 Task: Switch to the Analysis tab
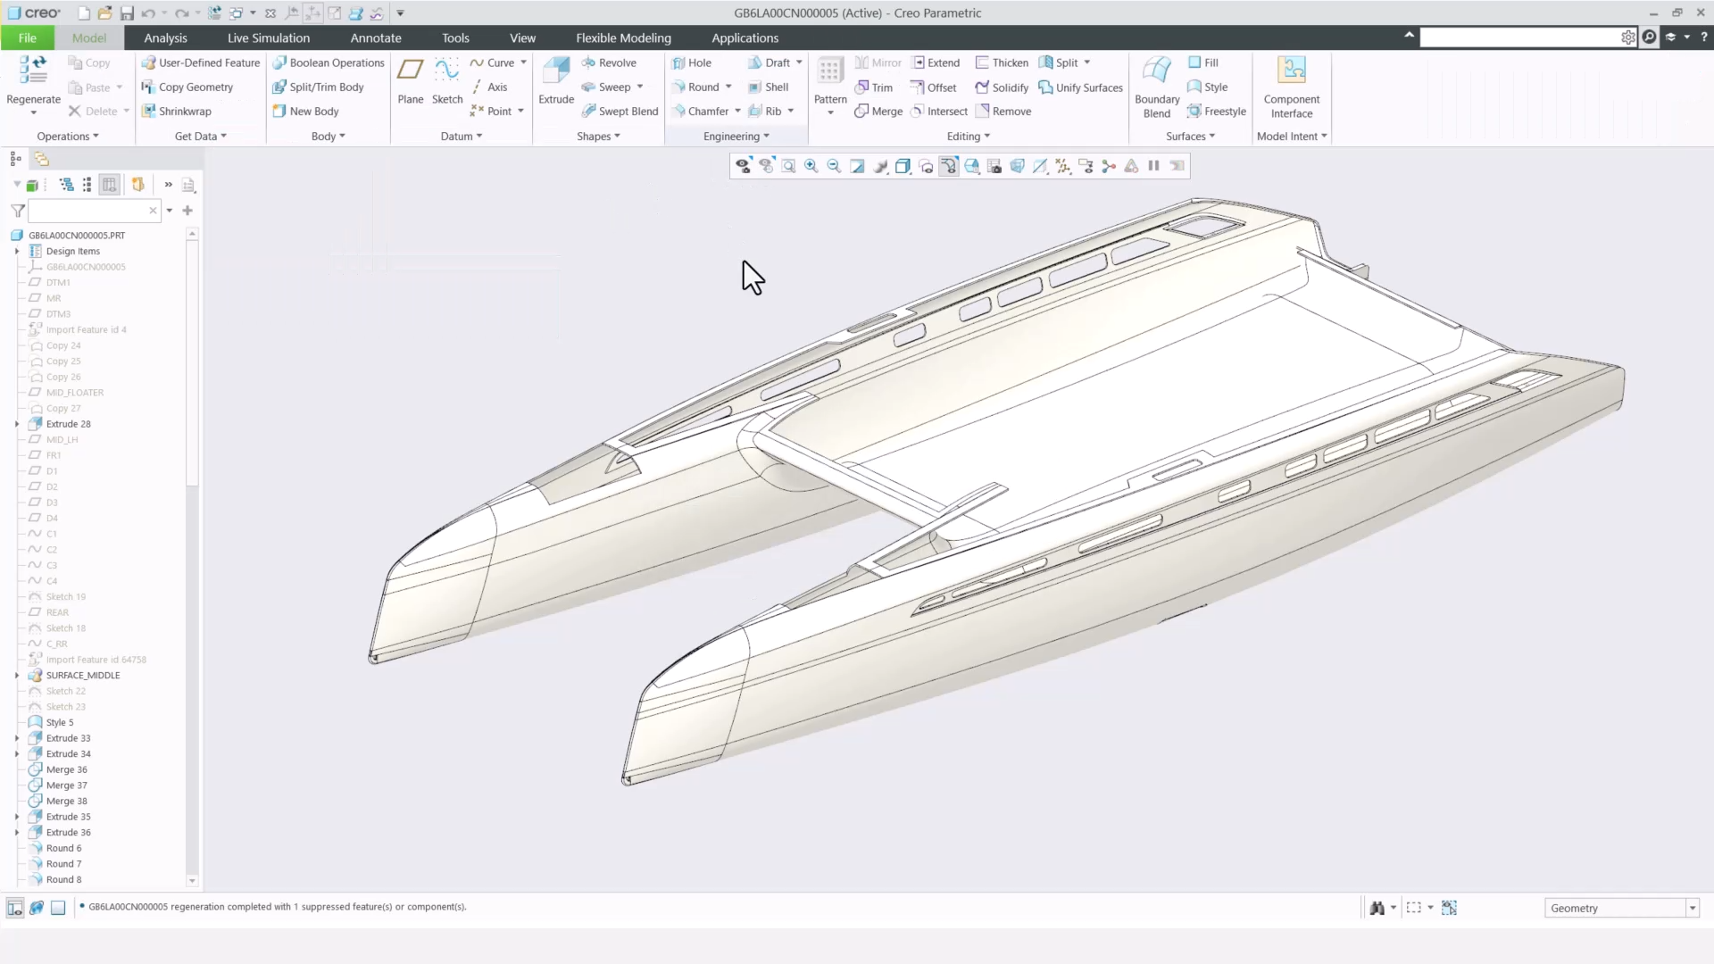pyautogui.click(x=165, y=37)
